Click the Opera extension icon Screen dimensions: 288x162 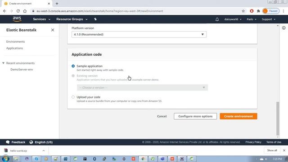[252, 11]
